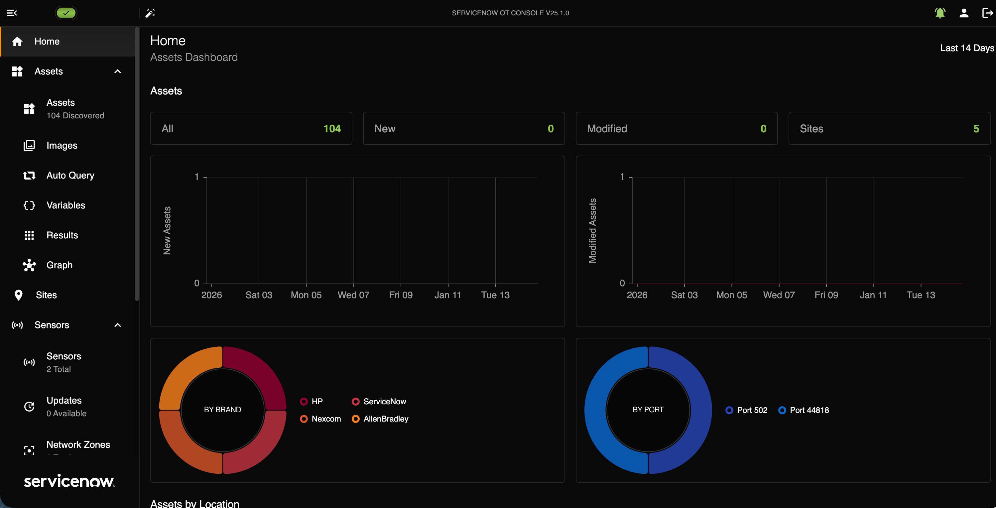Screen dimensions: 996x508
Task: Toggle the ServiceNow legend entry
Action: [379, 402]
